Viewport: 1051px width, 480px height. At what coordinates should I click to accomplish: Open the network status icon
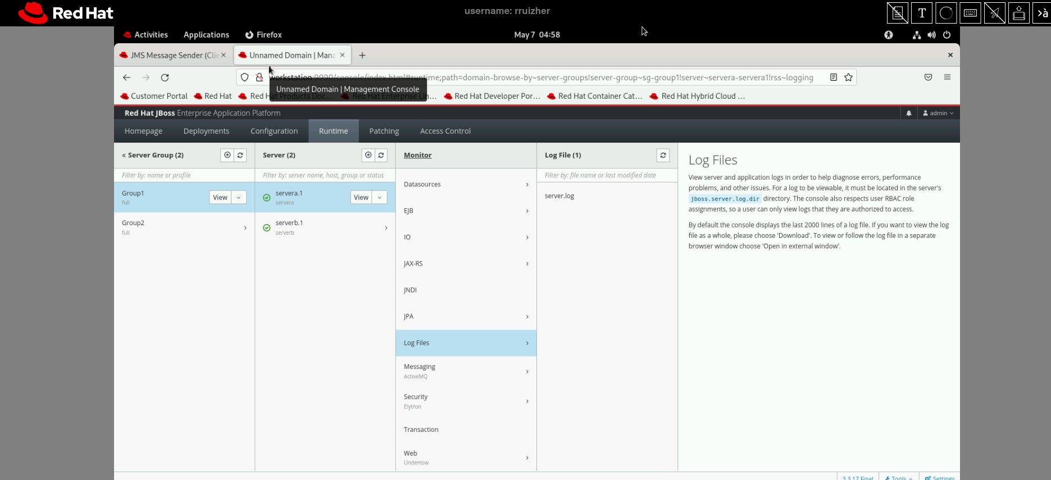point(917,35)
